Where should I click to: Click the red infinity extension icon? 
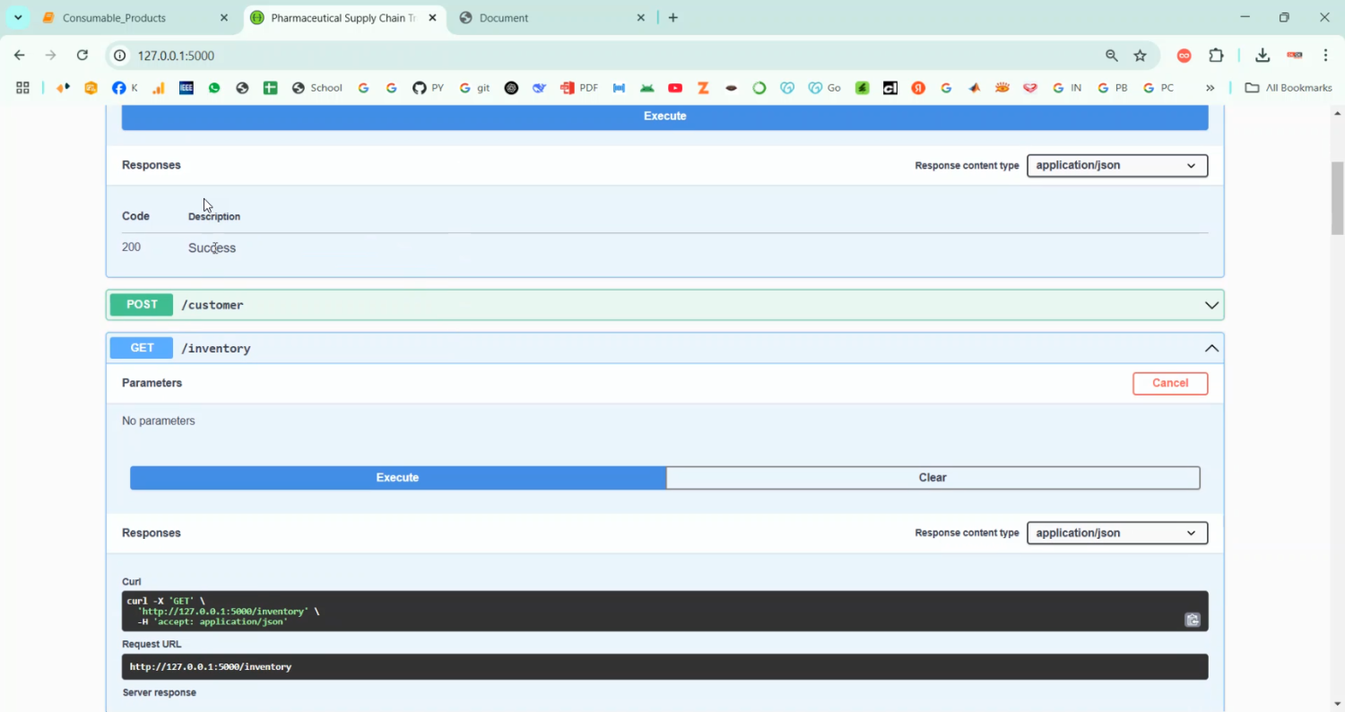(x=1184, y=56)
